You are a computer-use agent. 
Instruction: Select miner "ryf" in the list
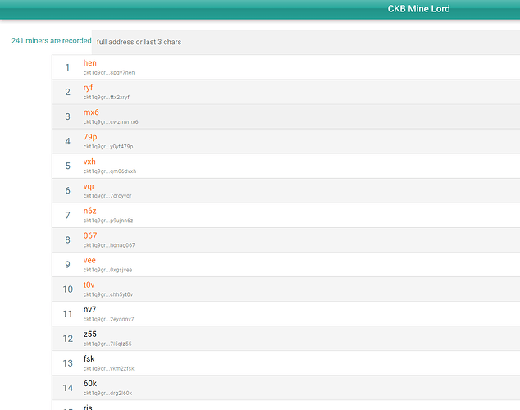pos(89,88)
